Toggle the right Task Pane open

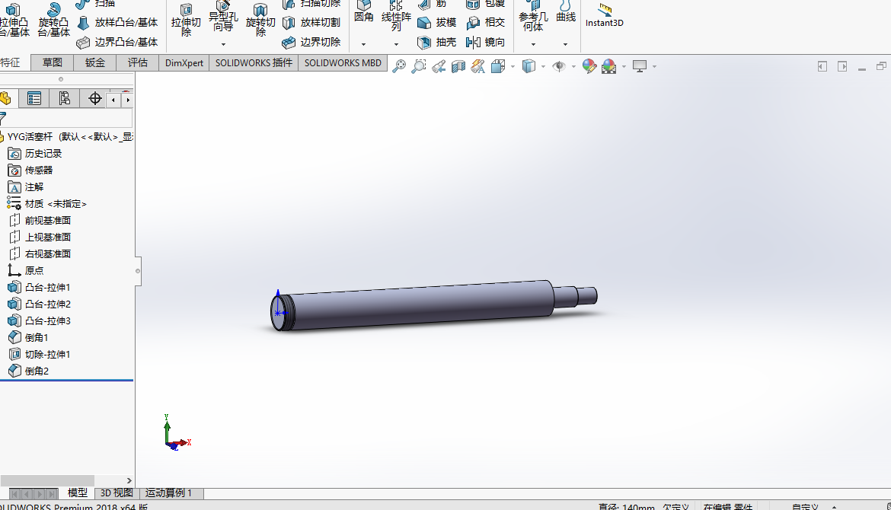(x=842, y=66)
